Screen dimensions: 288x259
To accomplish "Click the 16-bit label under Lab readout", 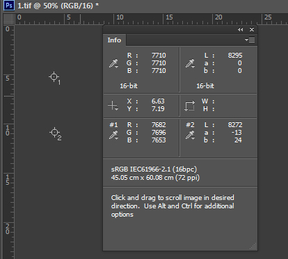I will [x=205, y=86].
